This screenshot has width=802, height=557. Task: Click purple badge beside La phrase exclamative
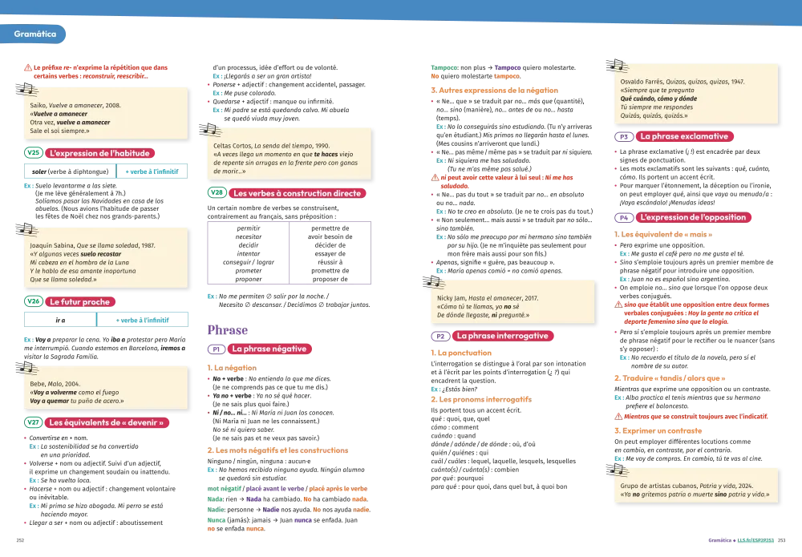(x=623, y=137)
